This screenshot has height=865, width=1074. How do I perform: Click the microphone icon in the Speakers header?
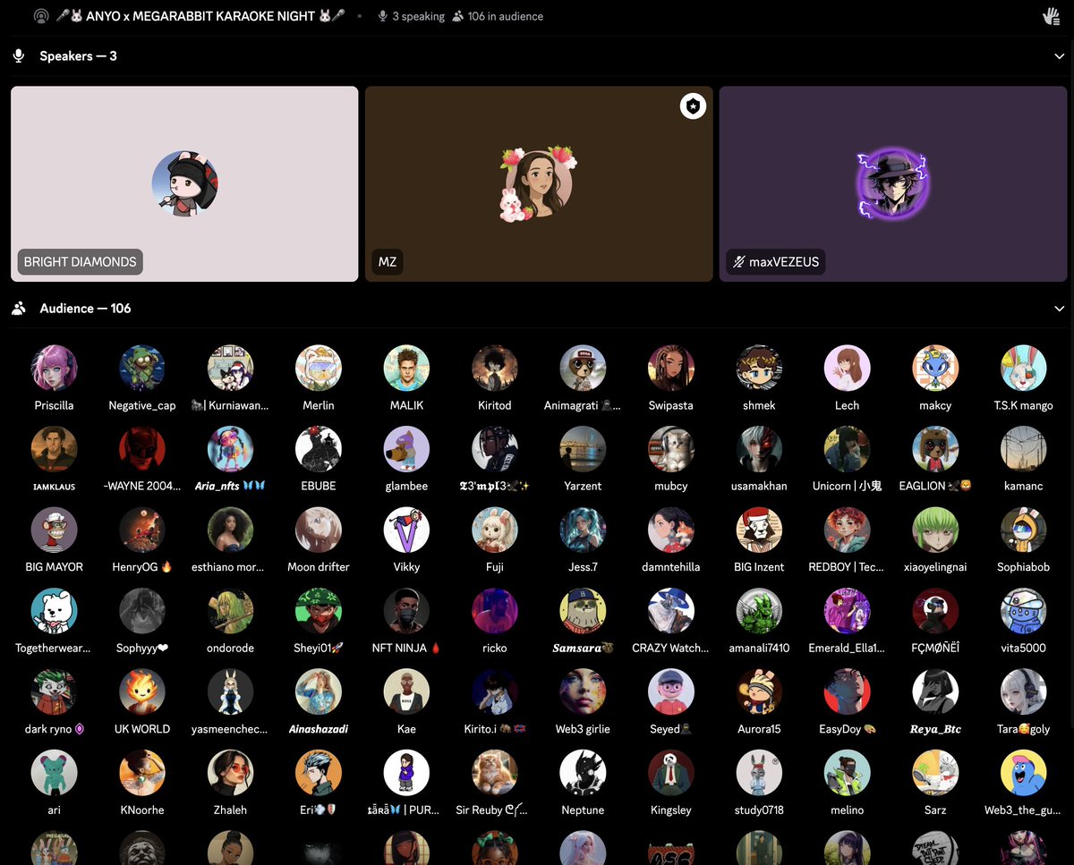tap(18, 55)
